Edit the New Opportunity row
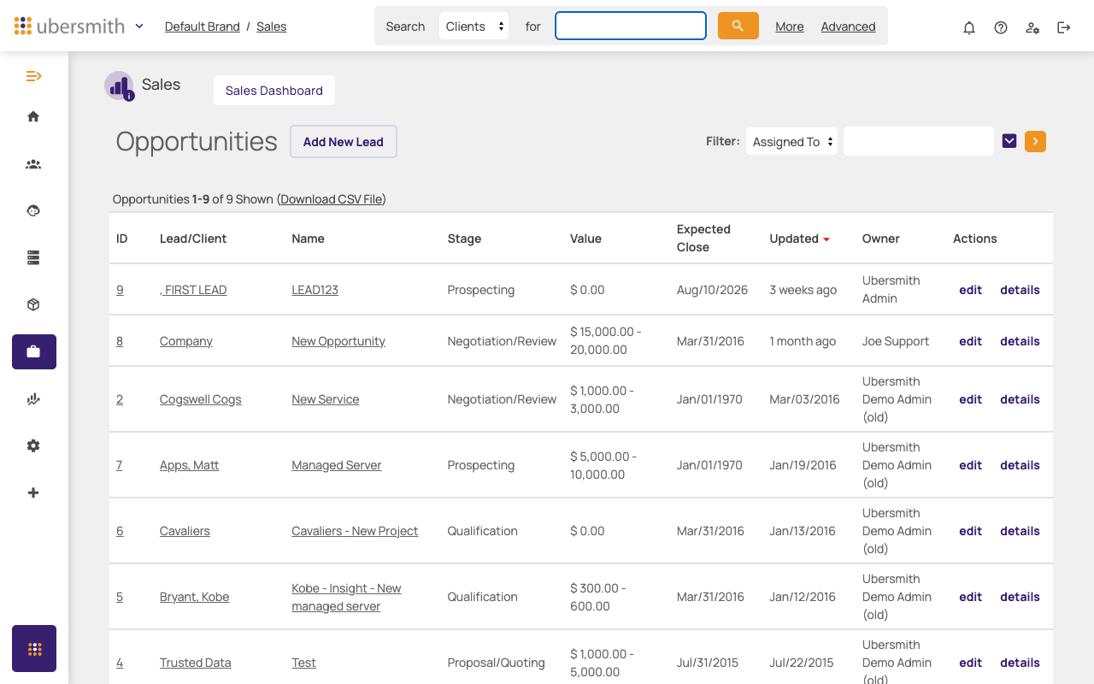This screenshot has width=1094, height=684. 970,341
